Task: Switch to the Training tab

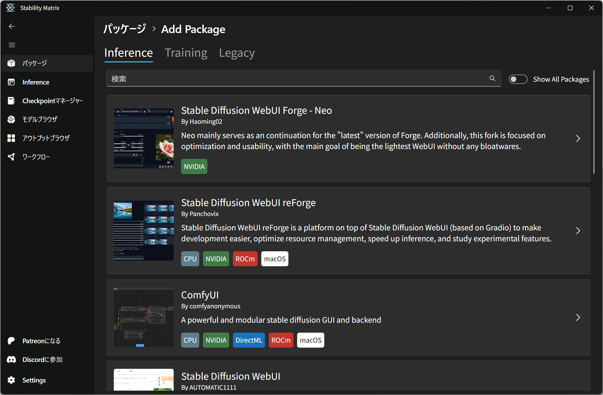Action: 186,53
